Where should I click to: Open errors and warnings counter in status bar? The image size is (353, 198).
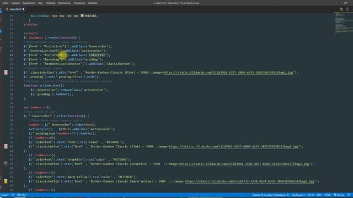[22, 195]
